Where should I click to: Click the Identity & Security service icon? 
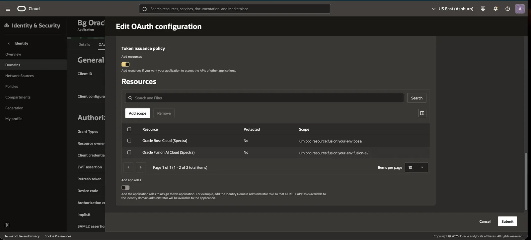point(7,26)
